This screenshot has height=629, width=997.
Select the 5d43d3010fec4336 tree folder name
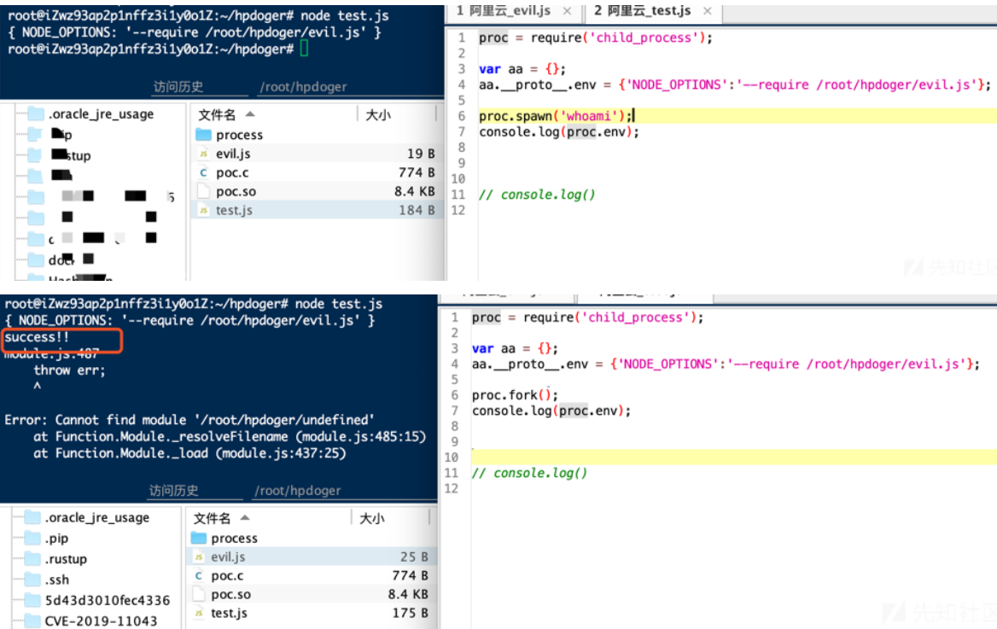108,600
